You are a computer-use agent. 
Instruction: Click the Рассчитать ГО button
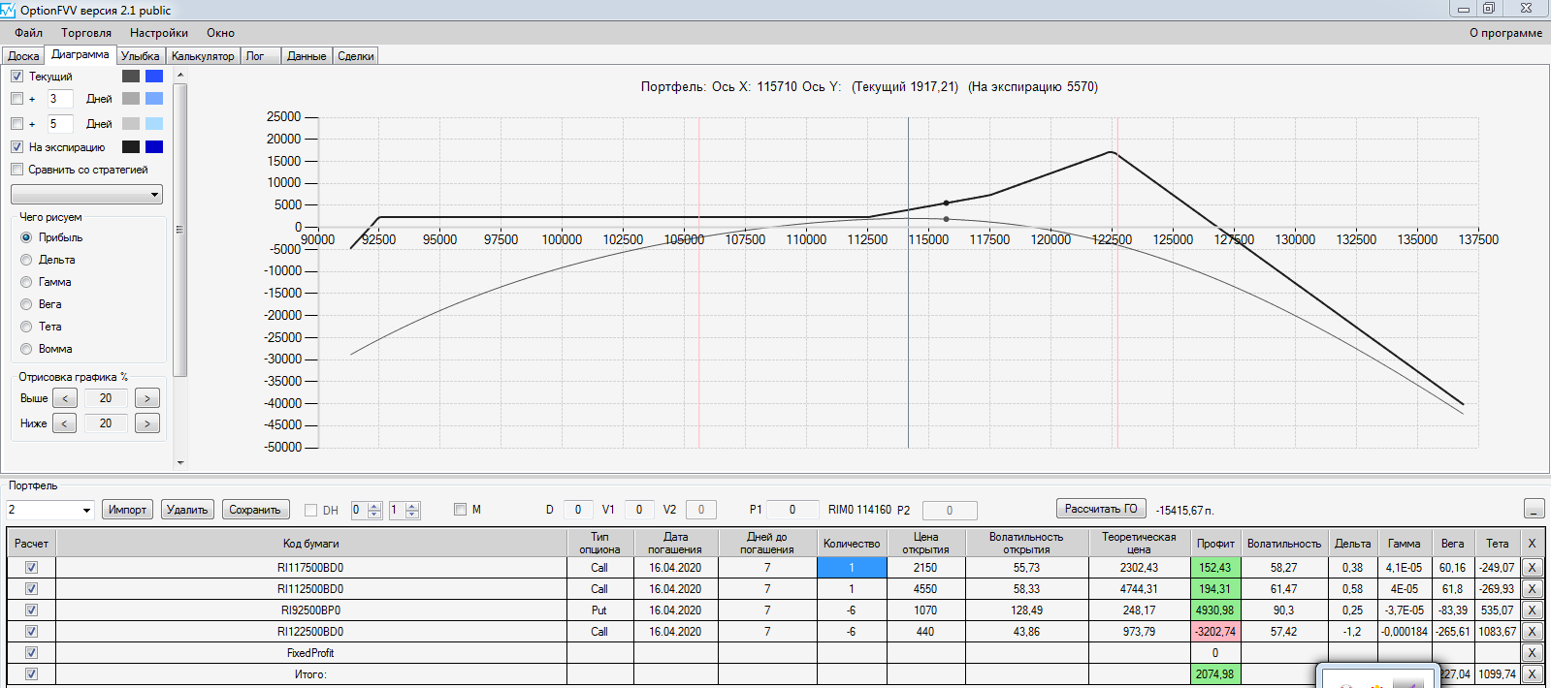[x=1101, y=509]
